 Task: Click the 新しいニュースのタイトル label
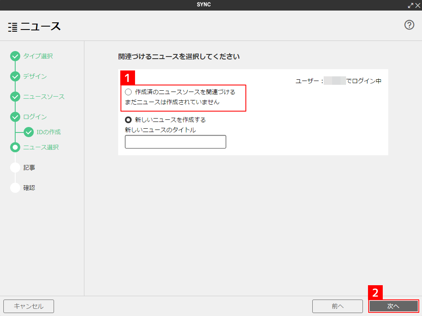tap(160, 130)
